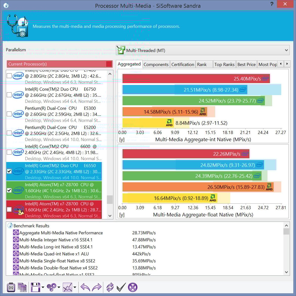
Task: Click the diamond icon for Aggregate Multi-Media Native Performance
Action: [x=16, y=232]
